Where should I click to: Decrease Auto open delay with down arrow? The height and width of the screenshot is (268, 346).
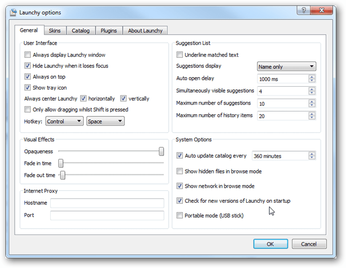point(312,81)
